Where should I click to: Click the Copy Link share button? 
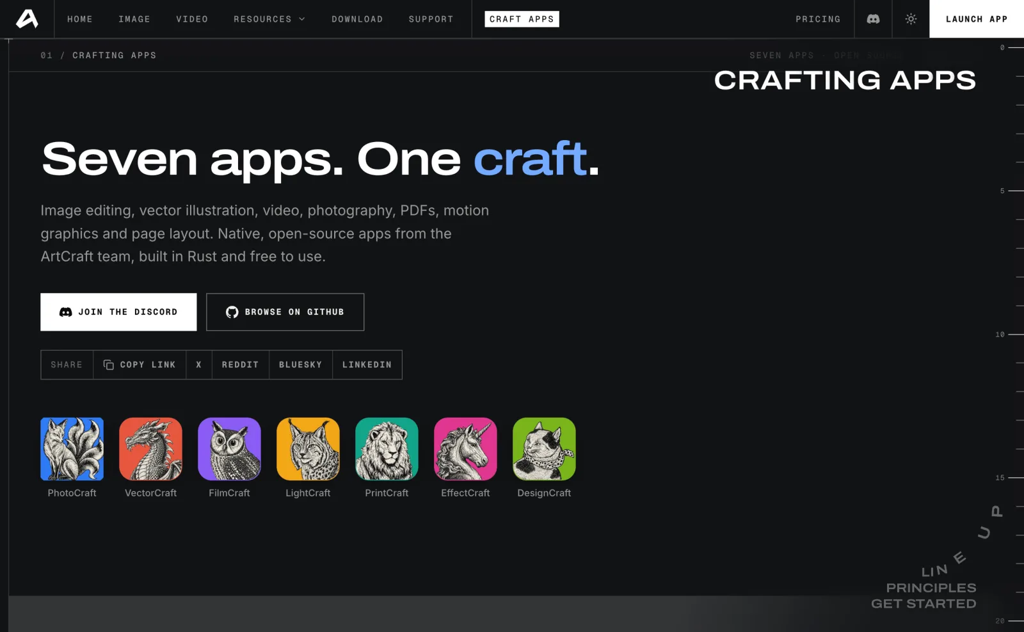point(140,365)
